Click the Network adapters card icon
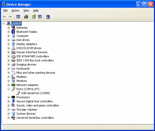Viewport: 155px width, 131px height. tap(13, 85)
